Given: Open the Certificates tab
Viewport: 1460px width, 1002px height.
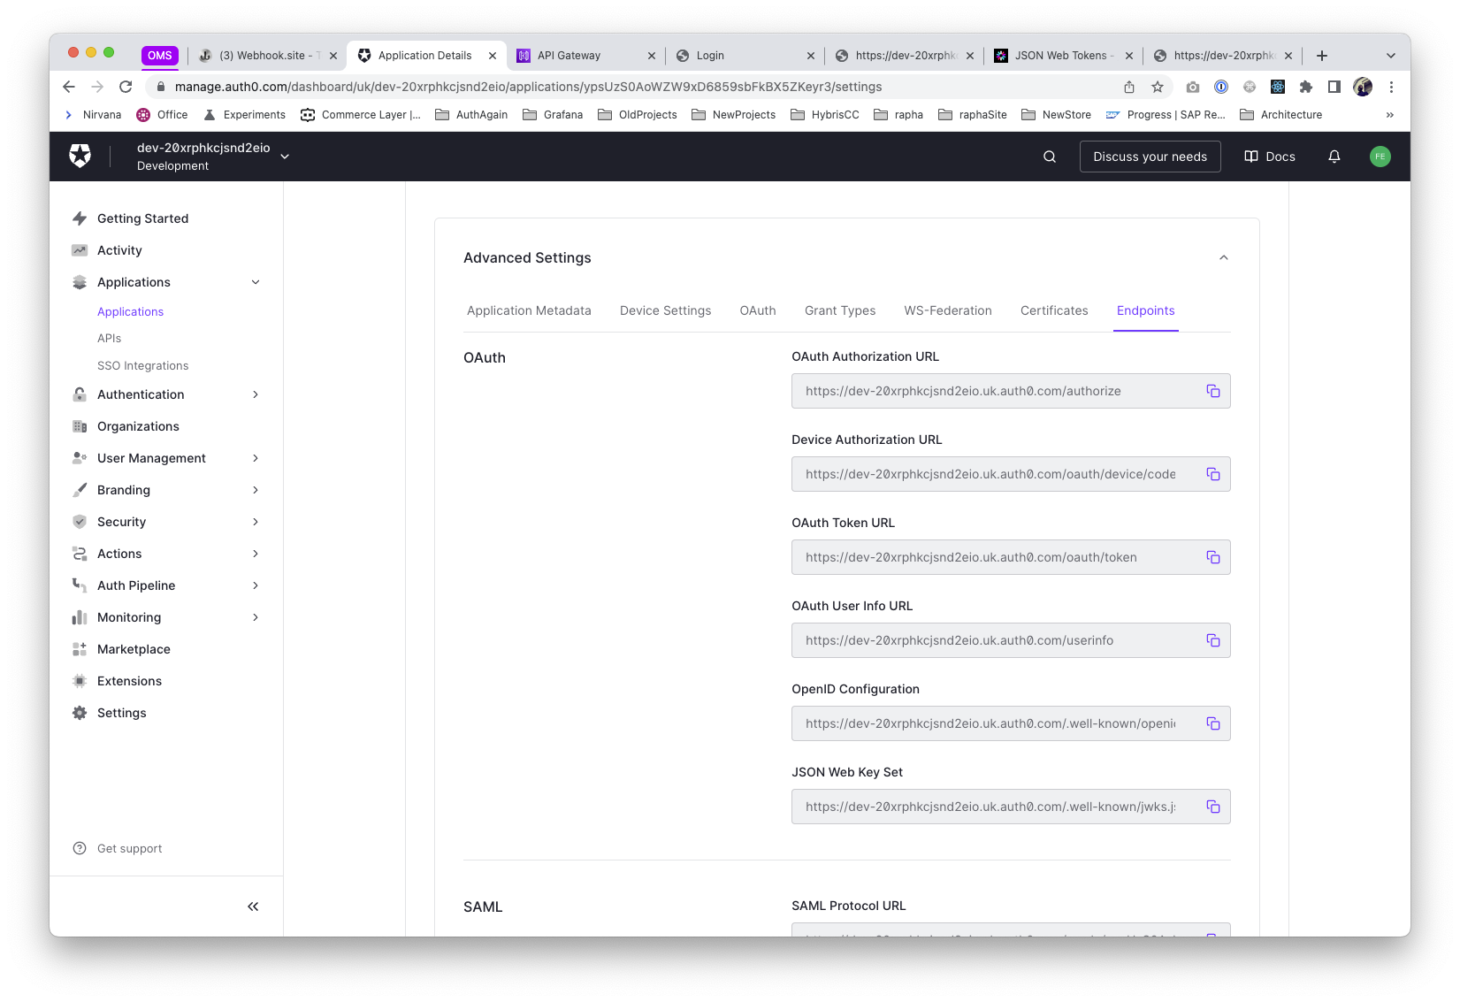Looking at the screenshot, I should (1053, 310).
